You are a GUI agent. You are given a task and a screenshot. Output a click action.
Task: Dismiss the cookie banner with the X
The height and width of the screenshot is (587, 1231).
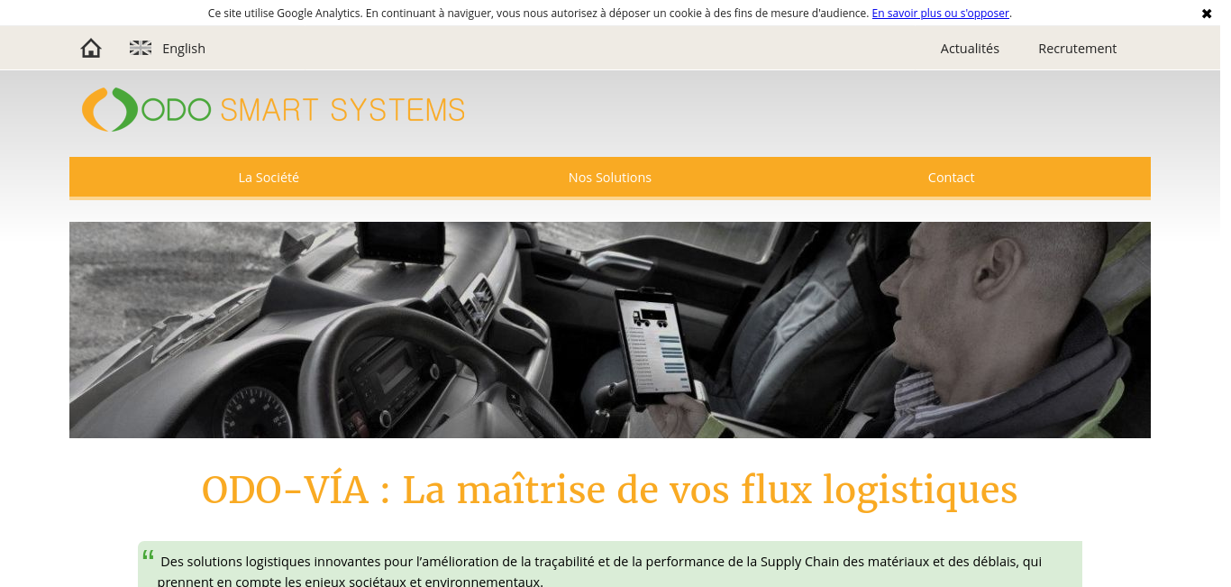(1207, 14)
